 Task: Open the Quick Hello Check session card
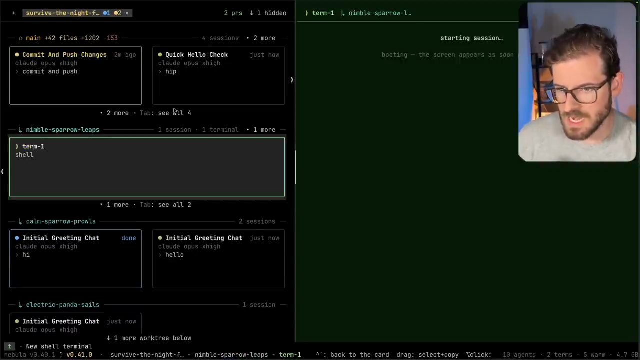[x=218, y=75]
